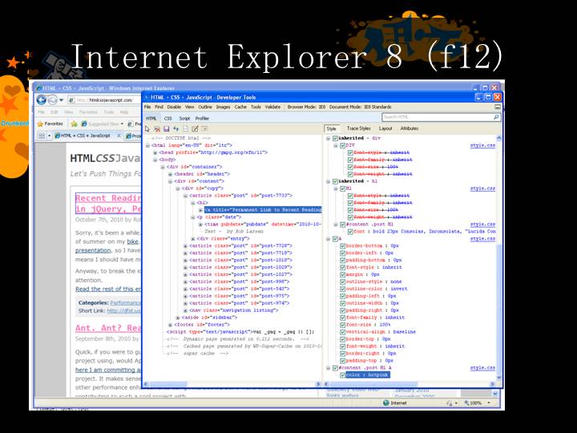Click the edit icon in Developer Tools toolbar
Screen dimensions: 577x433
click(x=195, y=128)
